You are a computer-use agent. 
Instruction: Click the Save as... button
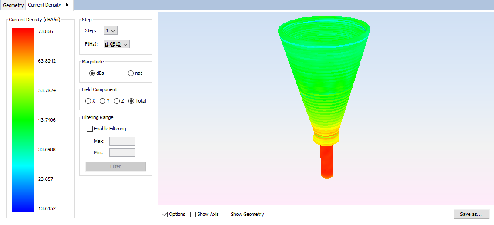(x=471, y=214)
